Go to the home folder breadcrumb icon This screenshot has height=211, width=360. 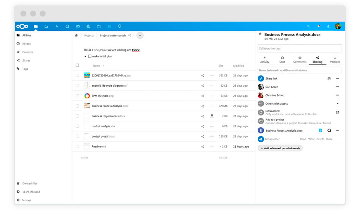[x=76, y=35]
